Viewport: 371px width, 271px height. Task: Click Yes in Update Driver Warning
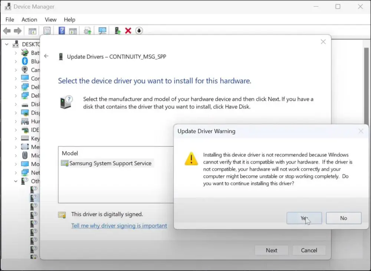coord(304,218)
